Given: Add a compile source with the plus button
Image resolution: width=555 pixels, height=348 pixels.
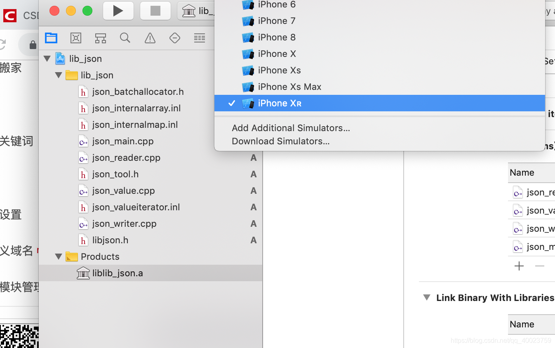Looking at the screenshot, I should coord(519,266).
